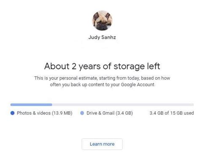Click the 3.4 GB of 15 GB used text
The height and width of the screenshot is (155, 200).
[172, 113]
